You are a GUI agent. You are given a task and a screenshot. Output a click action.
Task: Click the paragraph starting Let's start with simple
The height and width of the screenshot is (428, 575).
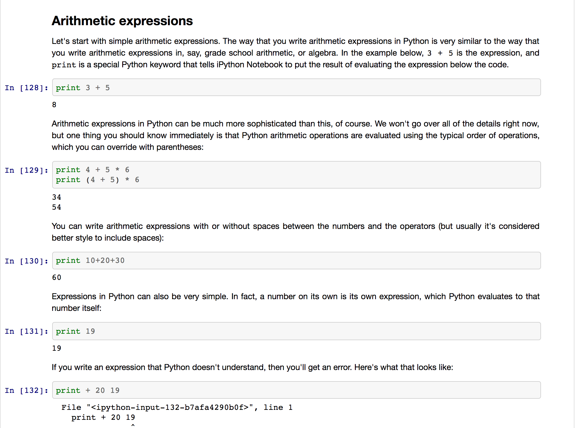coord(295,53)
